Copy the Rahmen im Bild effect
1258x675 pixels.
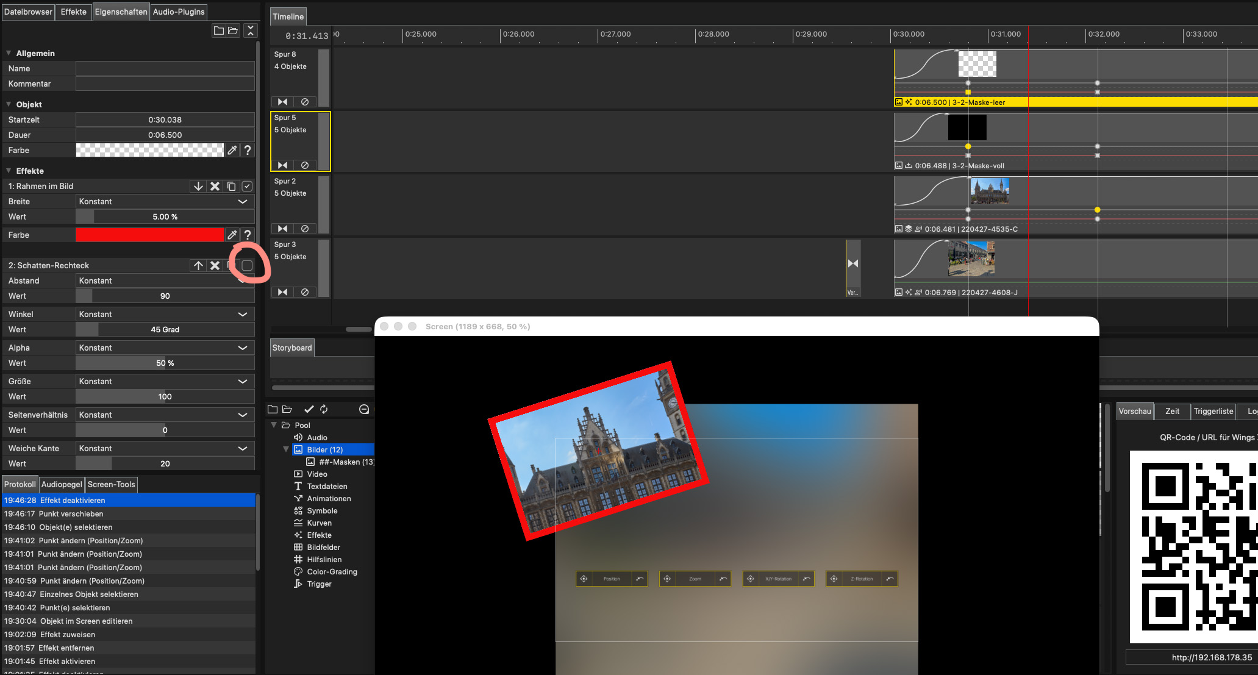click(231, 187)
